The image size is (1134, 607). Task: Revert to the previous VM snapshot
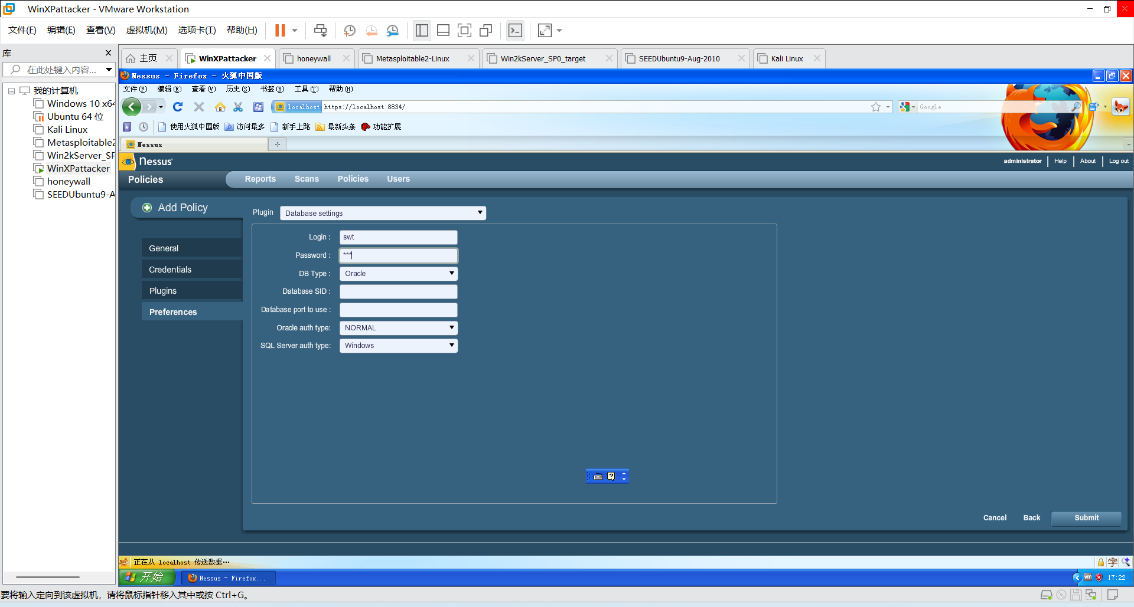click(371, 30)
